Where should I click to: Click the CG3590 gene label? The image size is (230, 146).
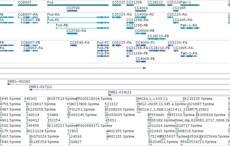pos(73,8)
